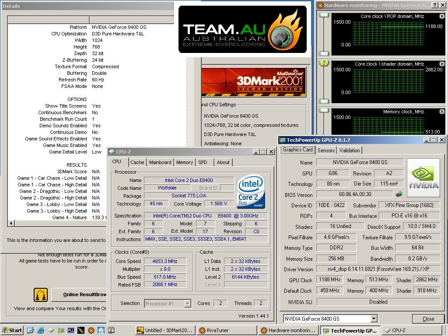The image size is (448, 336).
Task: Click the first column header in Details list
Action: pyautogui.click(x=49, y=20)
